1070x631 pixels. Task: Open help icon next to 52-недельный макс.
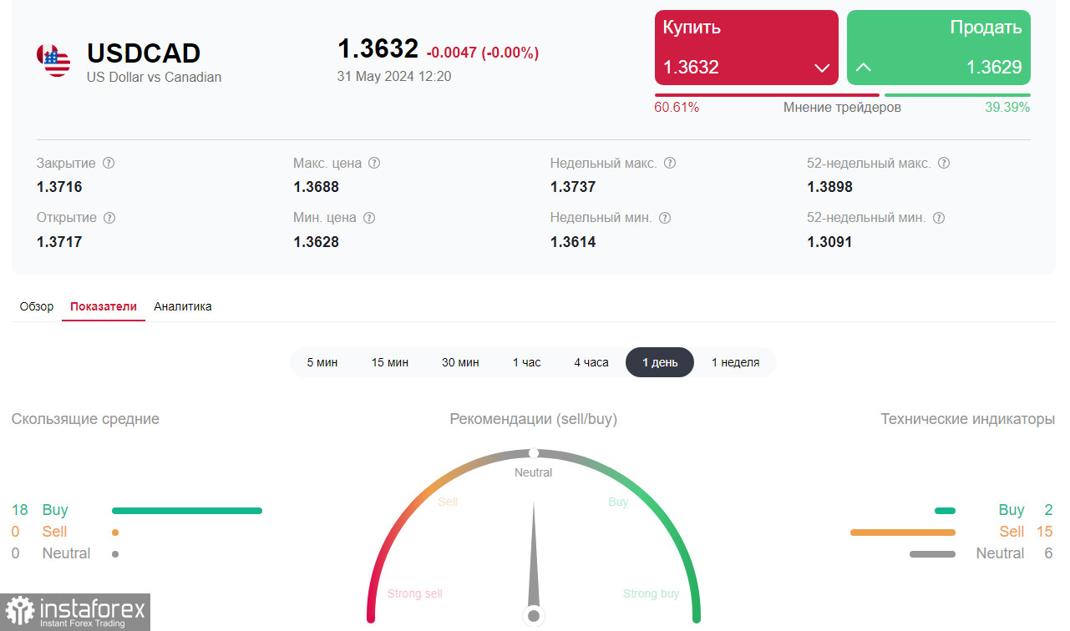944,164
